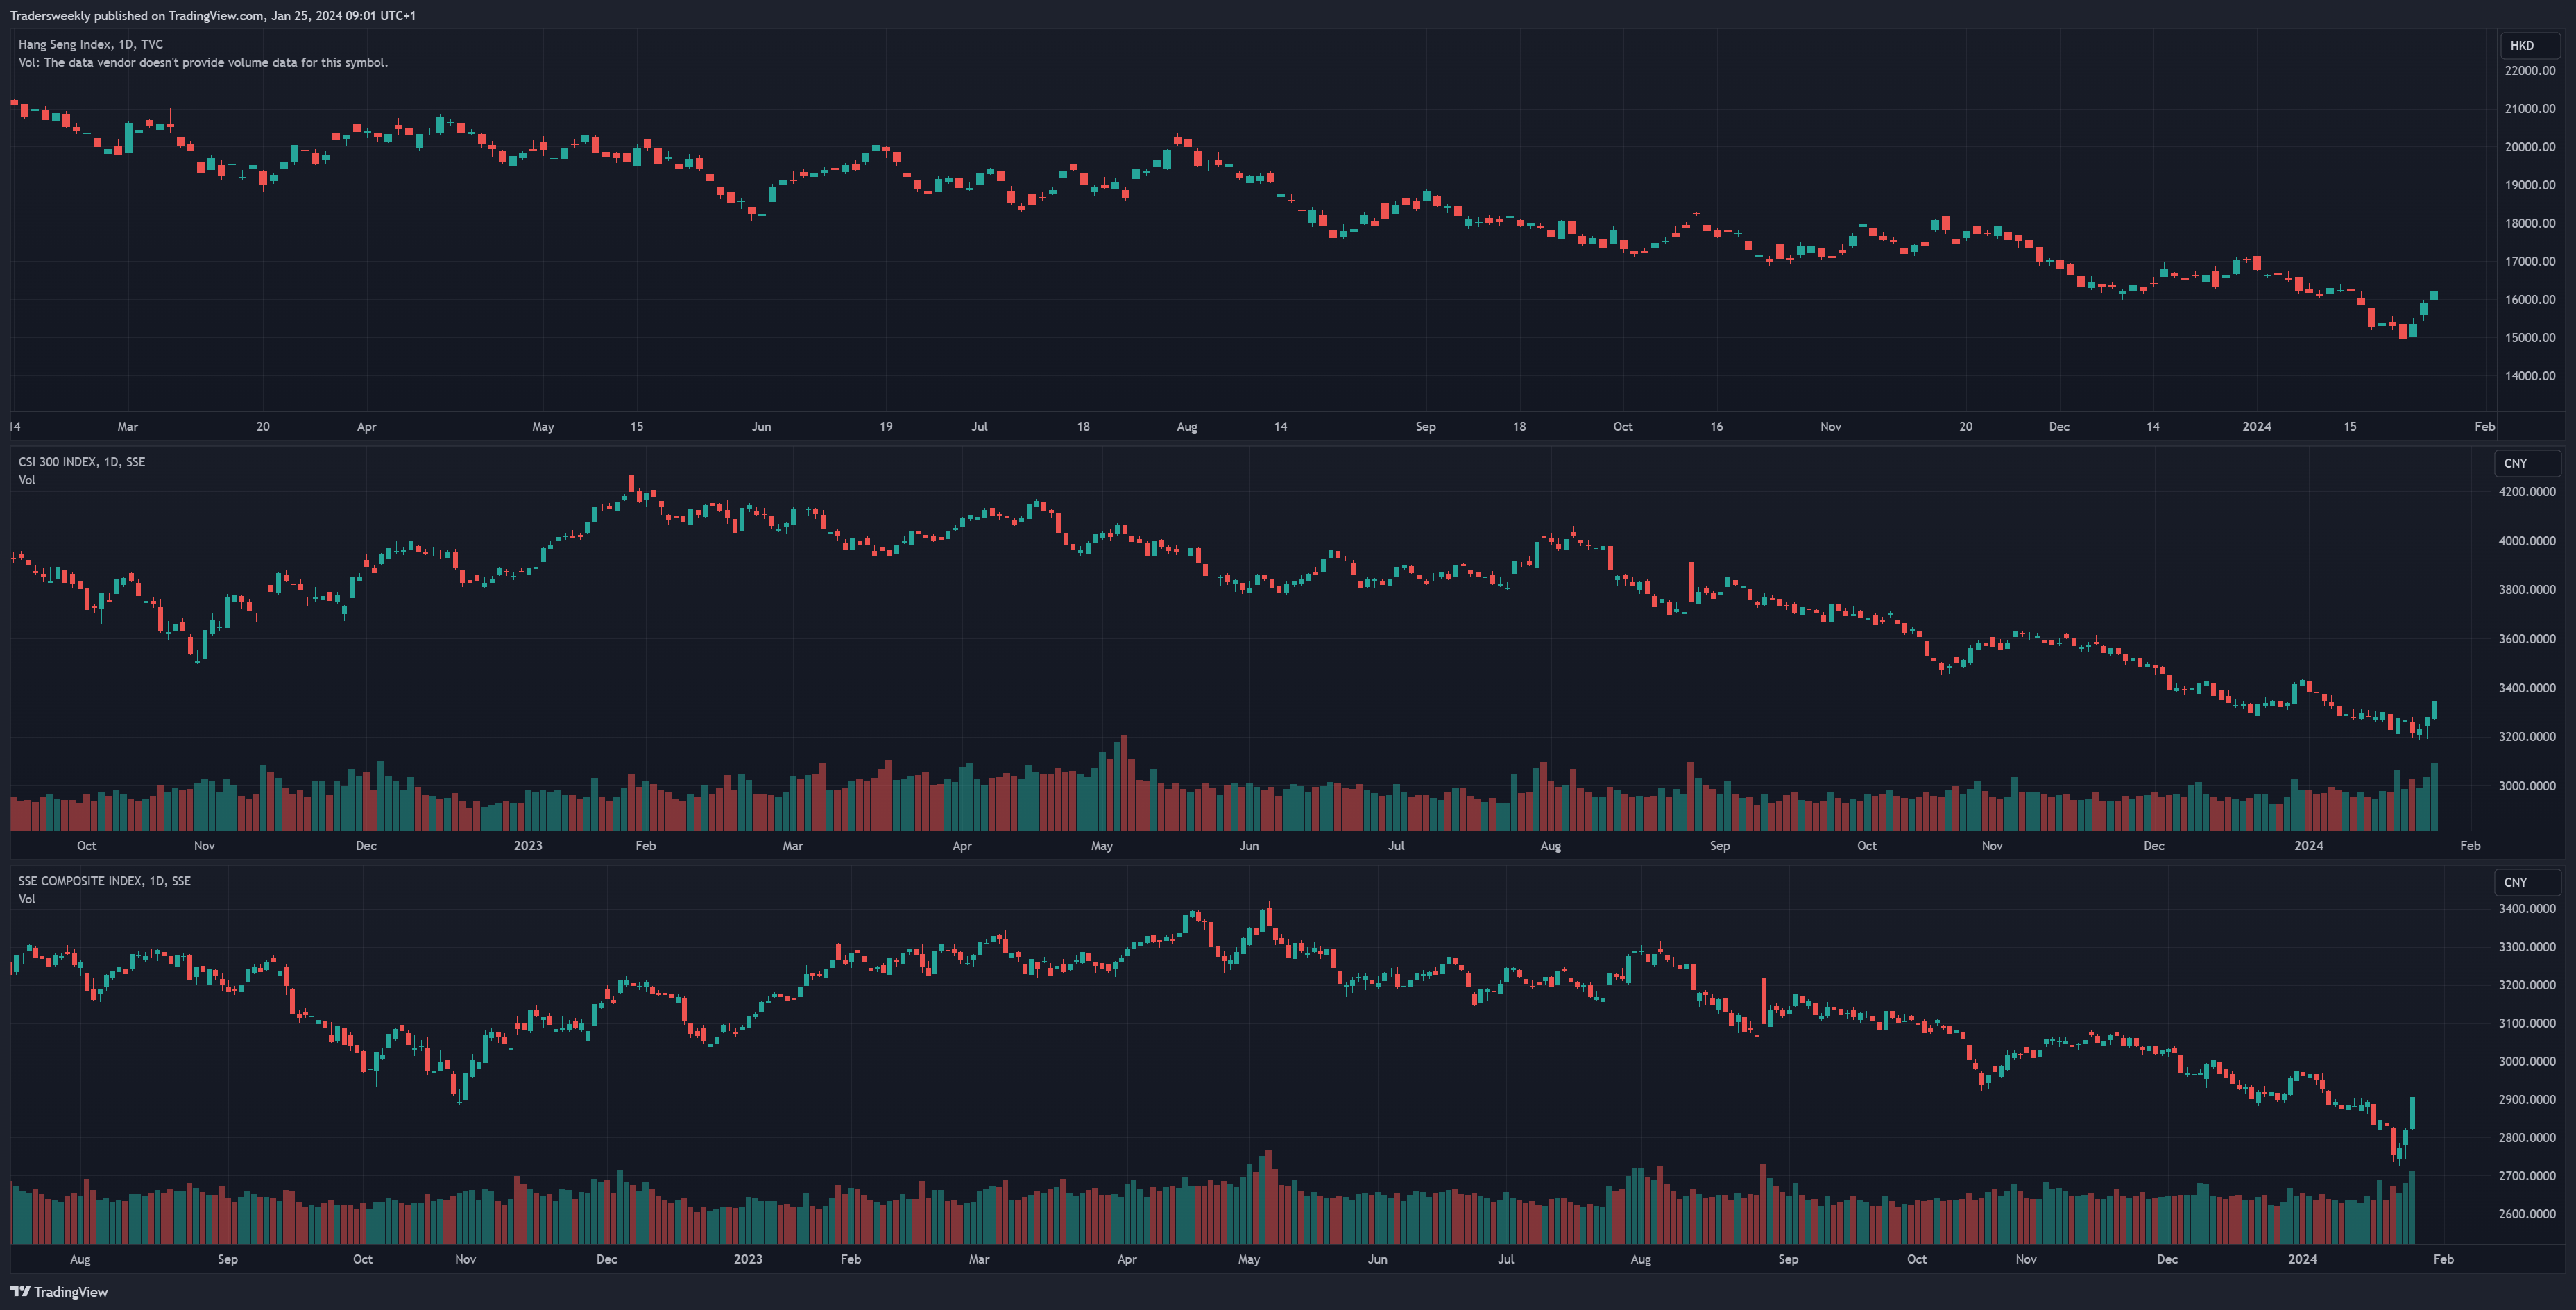Click the 14000.00 price label on Hang Seng axis
This screenshot has width=2576, height=1310.
tap(2530, 376)
